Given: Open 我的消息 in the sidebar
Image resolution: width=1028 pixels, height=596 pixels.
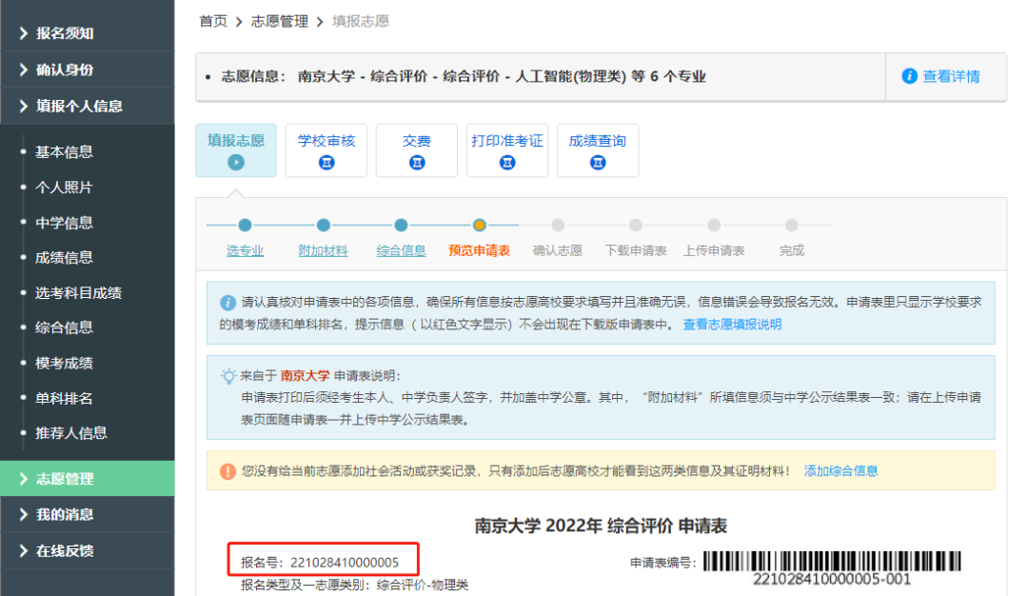Looking at the screenshot, I should pyautogui.click(x=65, y=515).
